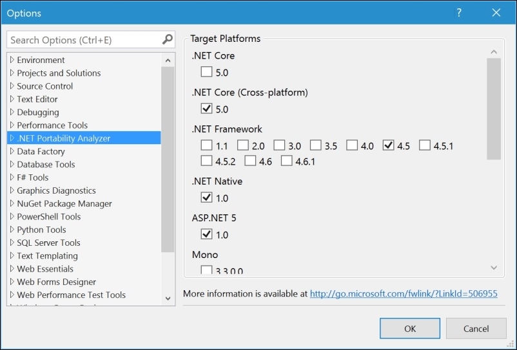Expand the Performance Tools node
The height and width of the screenshot is (350, 517).
(x=12, y=125)
